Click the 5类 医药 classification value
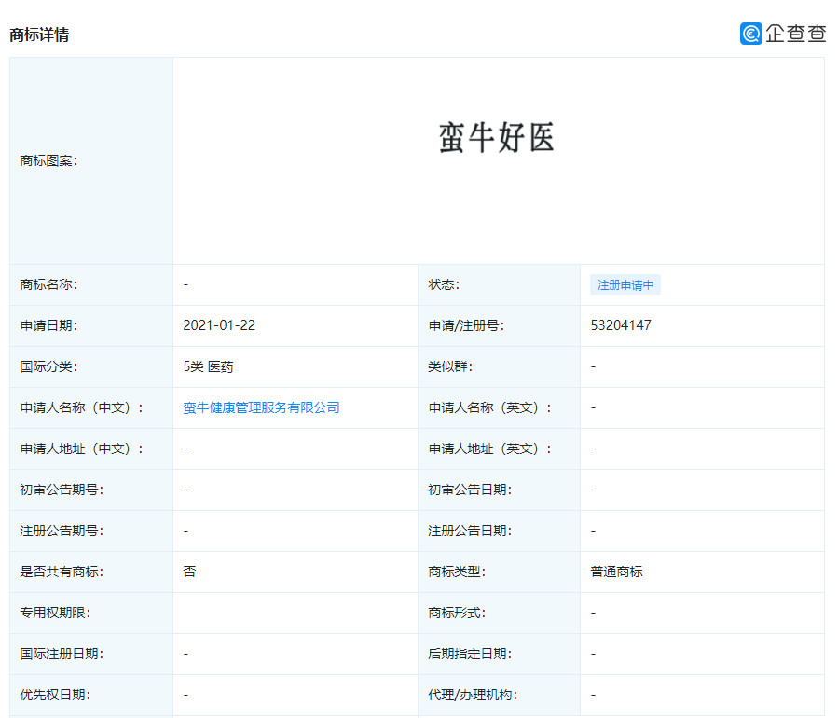838x718 pixels. click(208, 366)
